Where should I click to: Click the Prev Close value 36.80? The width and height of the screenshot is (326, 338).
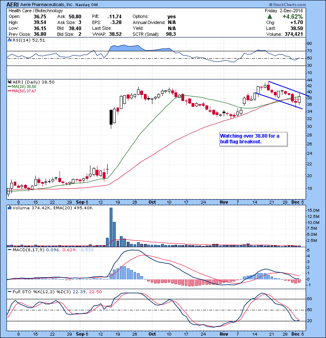point(40,34)
